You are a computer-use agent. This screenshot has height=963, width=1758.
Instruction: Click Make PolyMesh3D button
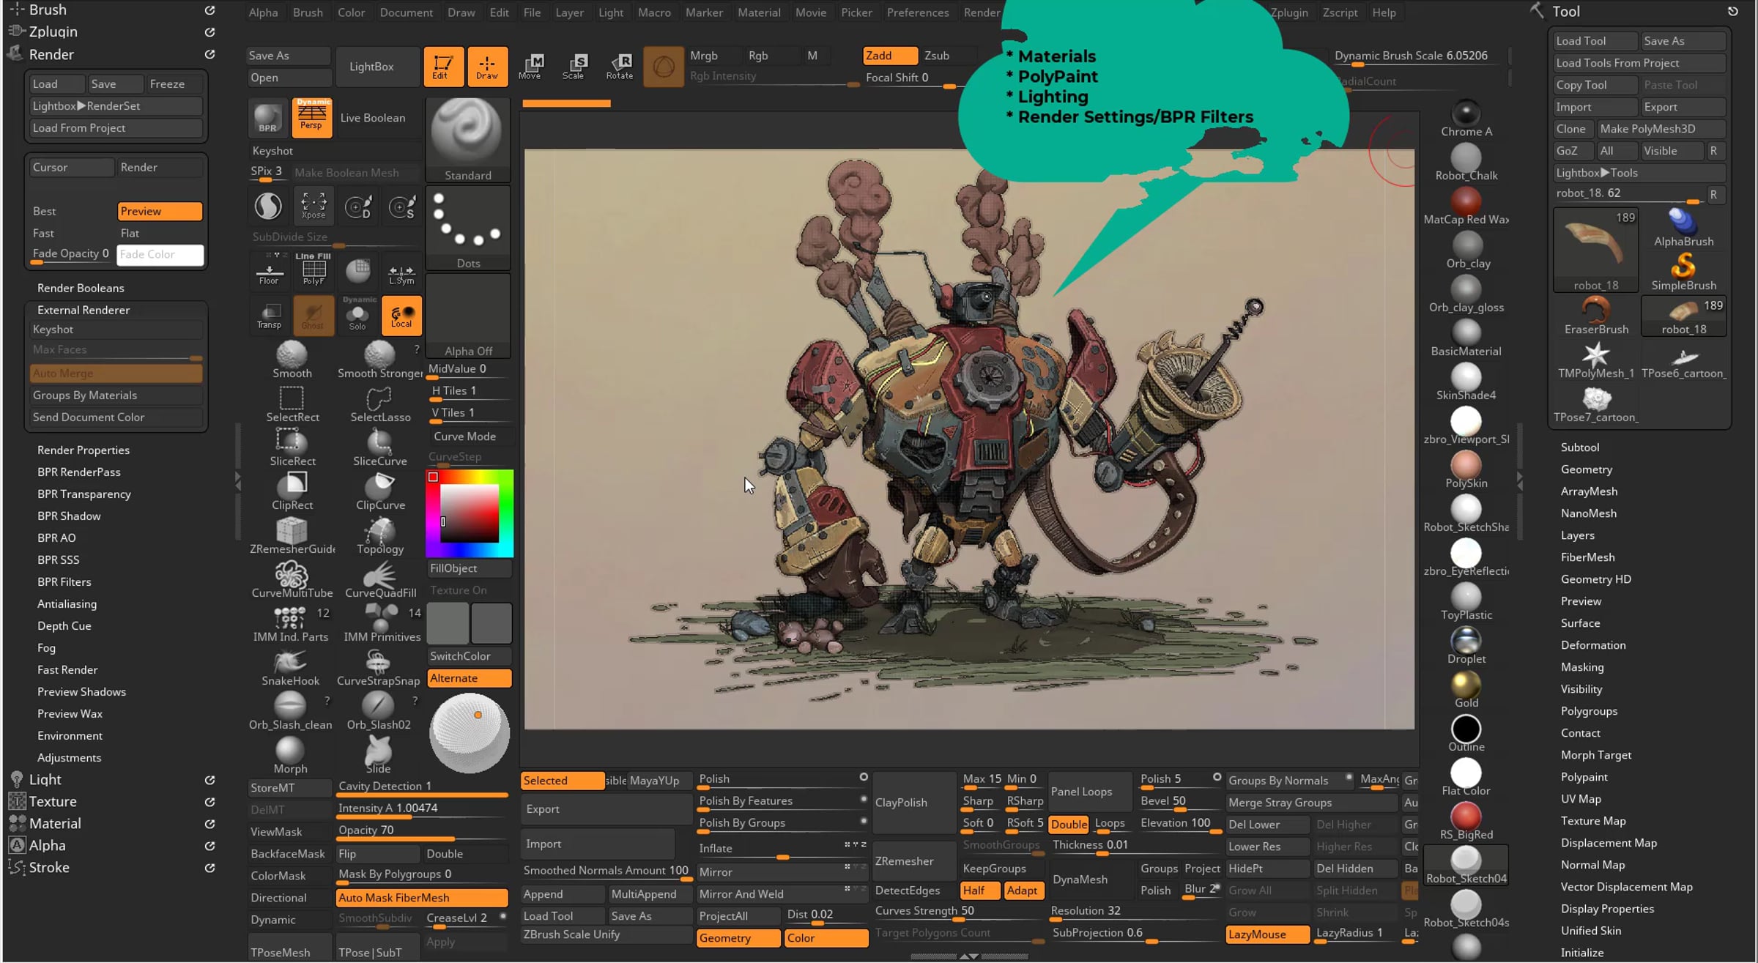click(x=1660, y=129)
